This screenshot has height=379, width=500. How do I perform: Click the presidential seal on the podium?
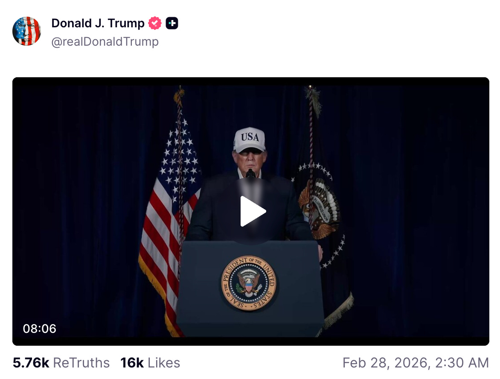[x=249, y=283]
